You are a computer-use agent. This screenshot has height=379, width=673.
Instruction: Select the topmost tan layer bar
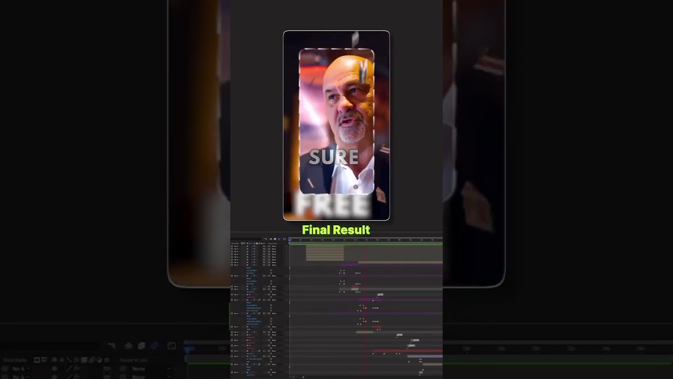(x=325, y=246)
